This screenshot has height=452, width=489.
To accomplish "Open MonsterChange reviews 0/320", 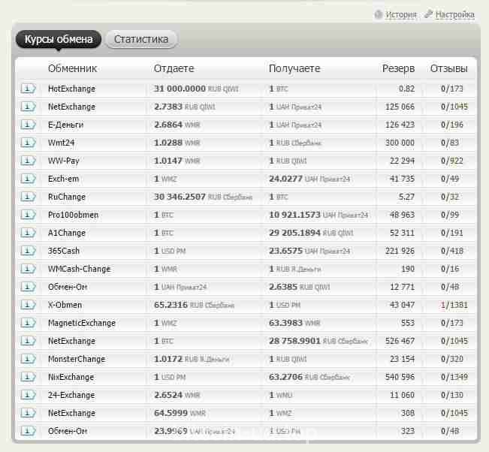I will pyautogui.click(x=452, y=359).
